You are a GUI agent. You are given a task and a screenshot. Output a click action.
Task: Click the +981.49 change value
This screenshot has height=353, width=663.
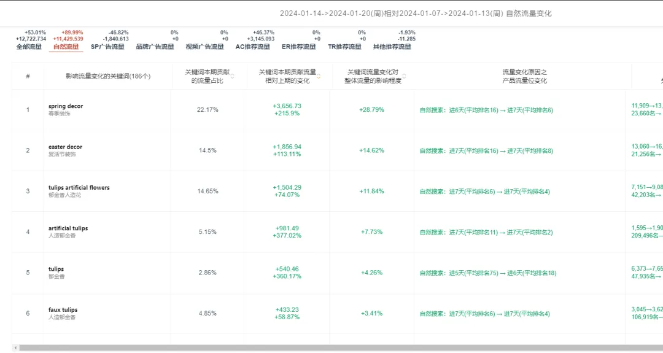pyautogui.click(x=287, y=228)
